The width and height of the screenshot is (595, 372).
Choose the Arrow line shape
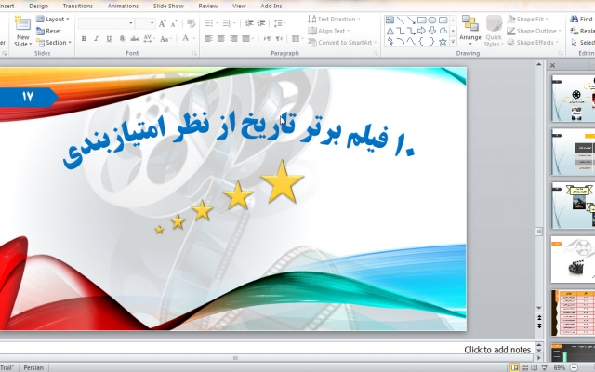pyautogui.click(x=411, y=20)
